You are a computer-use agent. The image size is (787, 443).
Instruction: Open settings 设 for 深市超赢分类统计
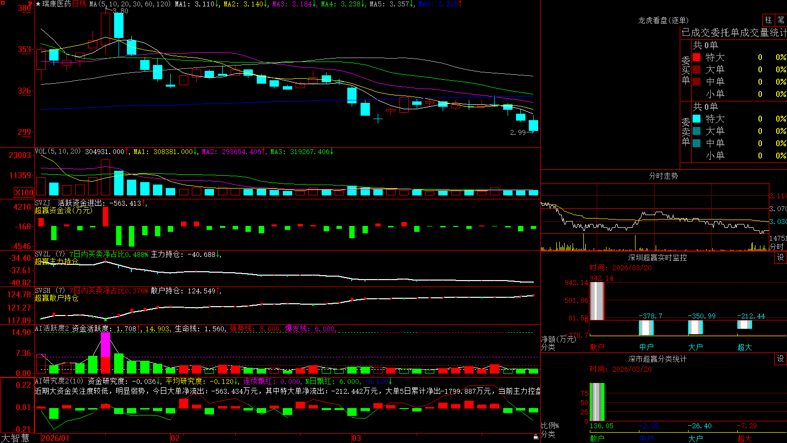pos(781,359)
